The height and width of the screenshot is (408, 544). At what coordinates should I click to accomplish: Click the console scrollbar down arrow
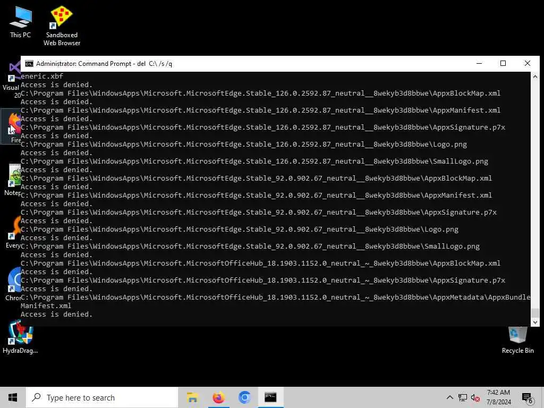tap(535, 322)
